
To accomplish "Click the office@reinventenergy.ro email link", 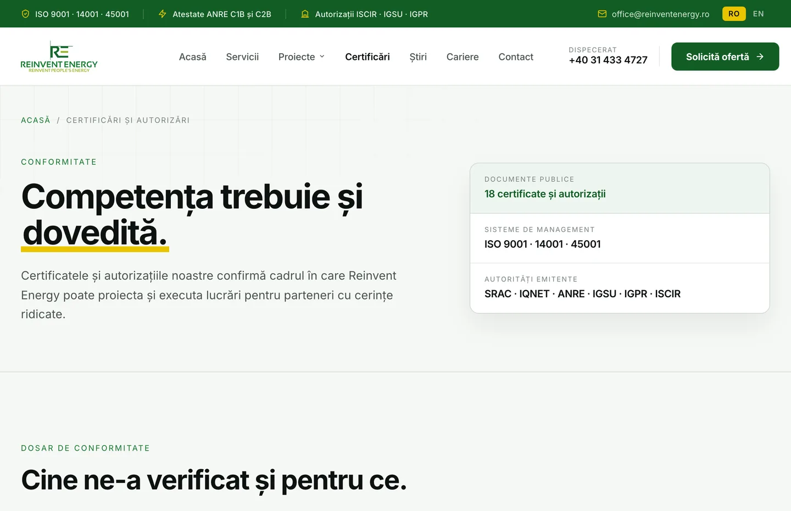I will 660,14.
